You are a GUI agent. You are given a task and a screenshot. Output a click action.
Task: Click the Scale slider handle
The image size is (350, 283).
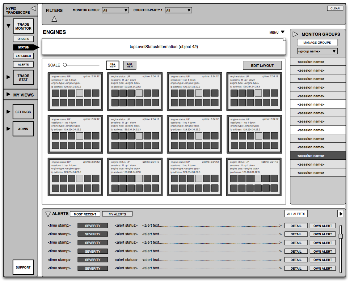click(65, 65)
